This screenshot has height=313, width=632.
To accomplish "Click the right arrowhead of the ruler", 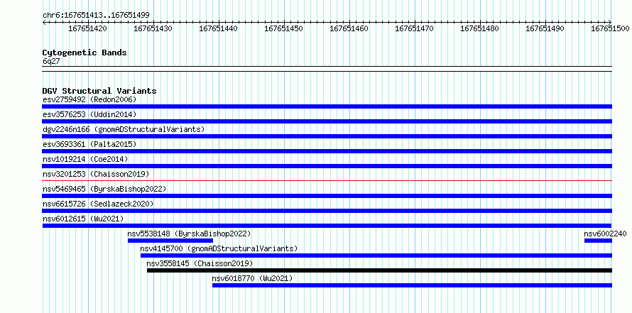I will pos(610,22).
